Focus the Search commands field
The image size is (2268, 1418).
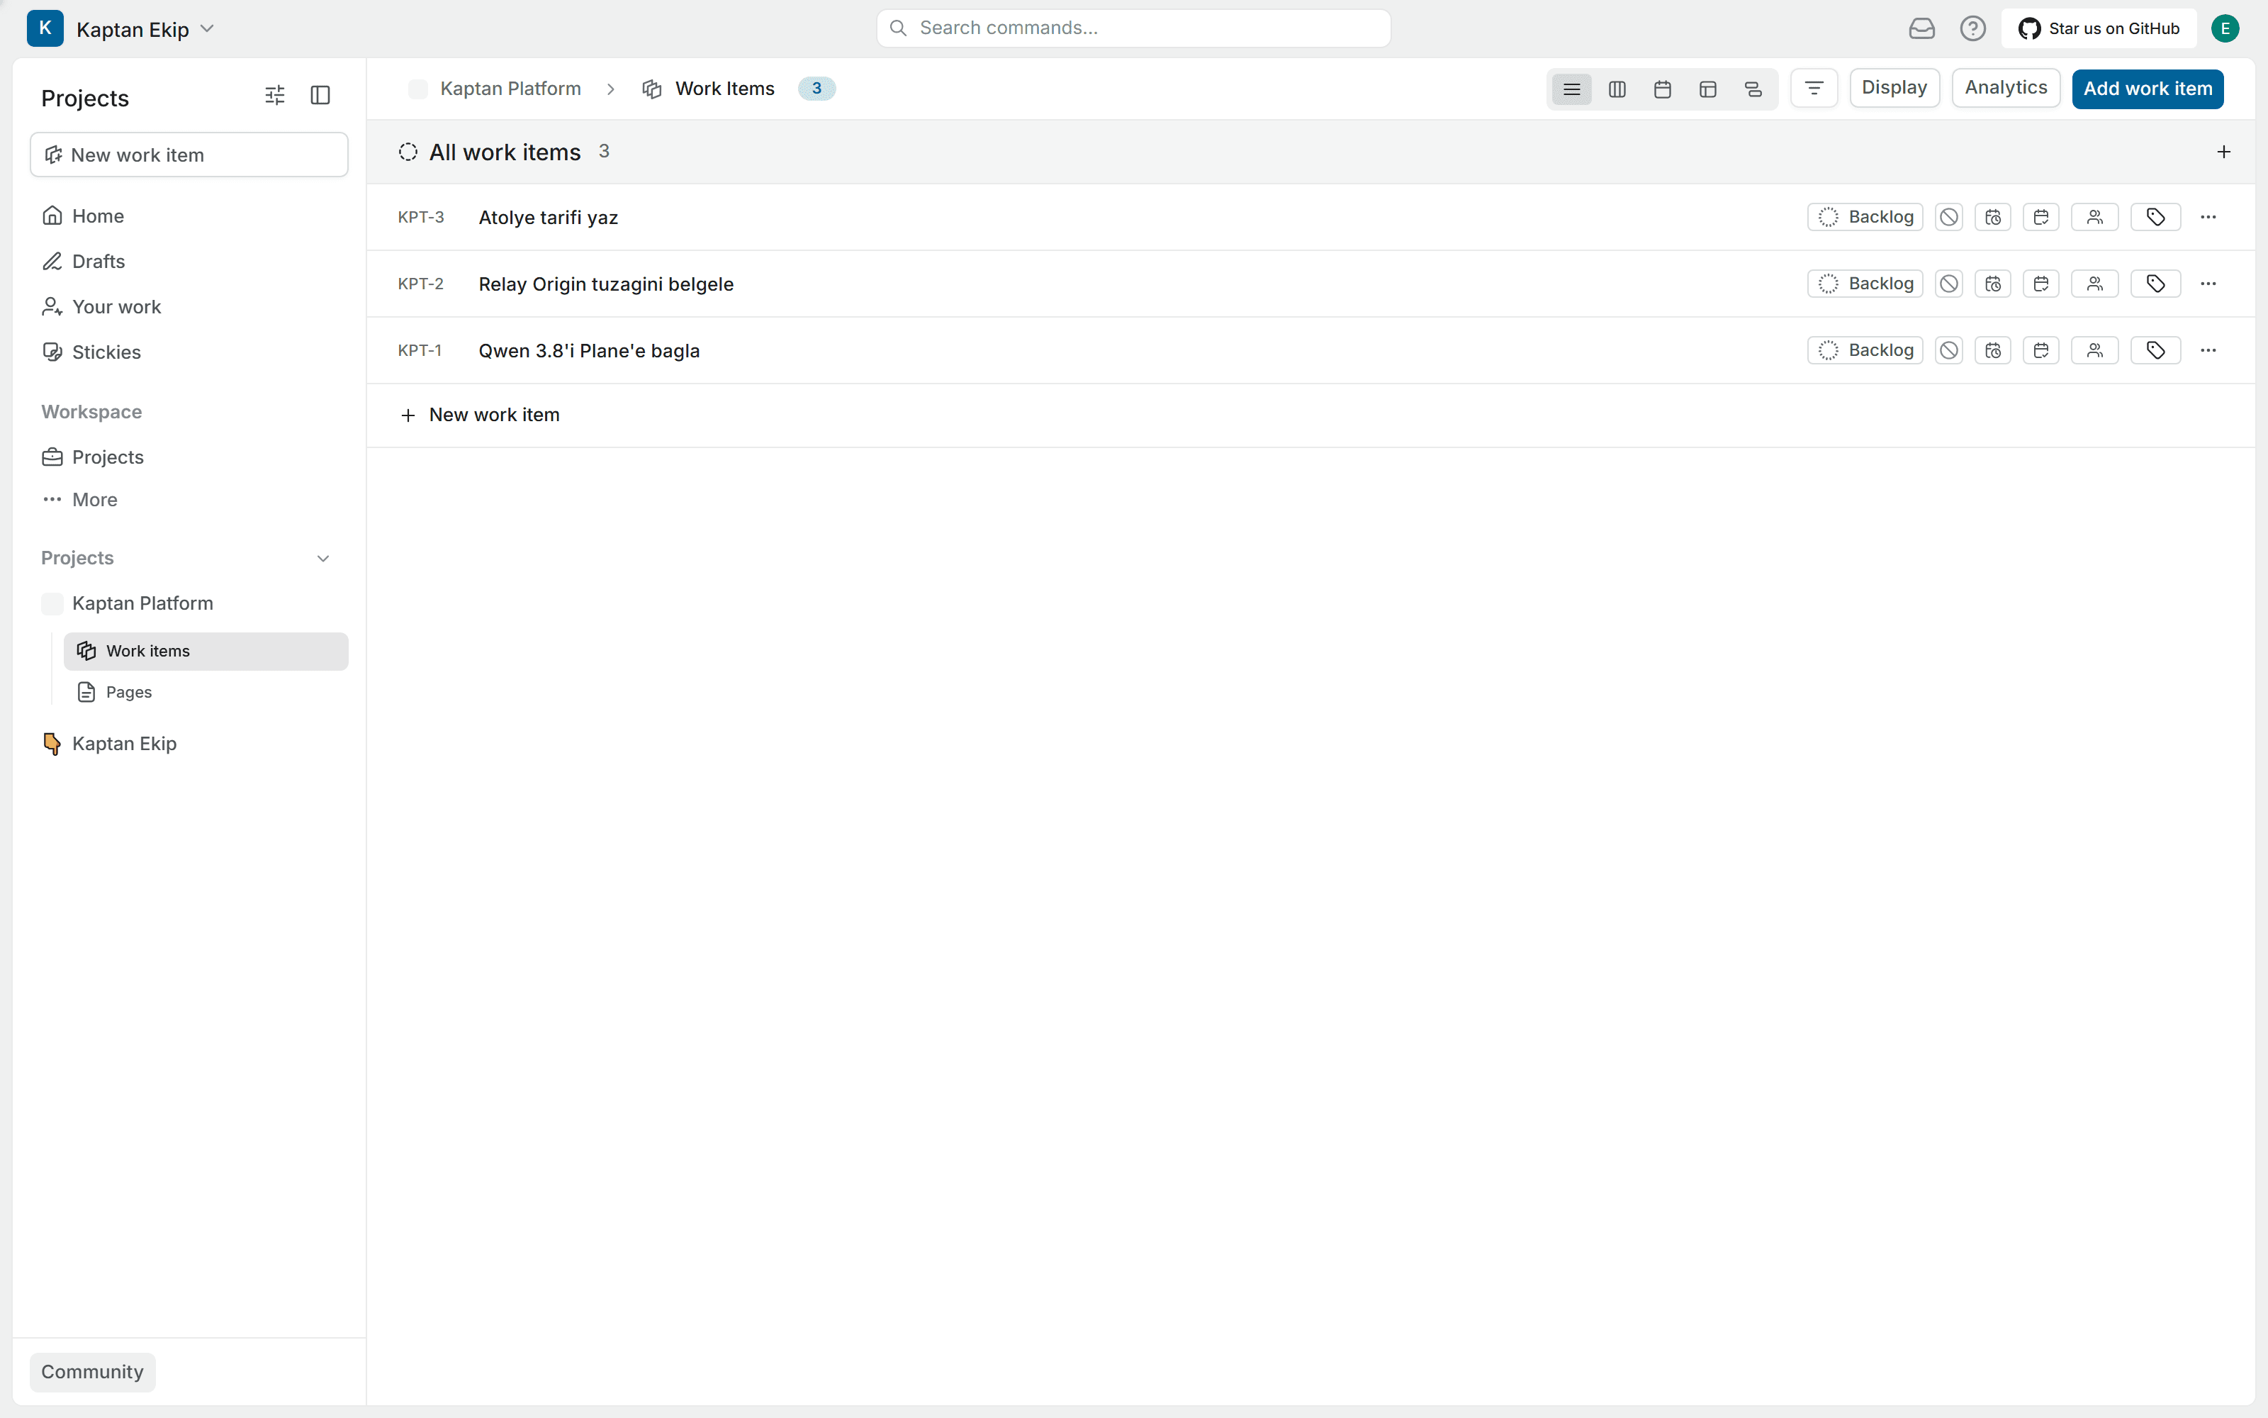(1133, 28)
